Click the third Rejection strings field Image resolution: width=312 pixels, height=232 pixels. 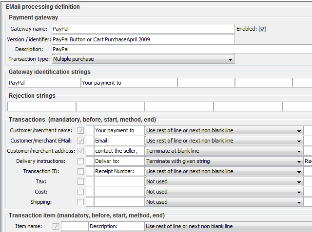tap(179, 107)
